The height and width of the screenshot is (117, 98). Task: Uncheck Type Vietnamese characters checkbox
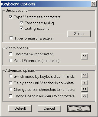click(11, 17)
